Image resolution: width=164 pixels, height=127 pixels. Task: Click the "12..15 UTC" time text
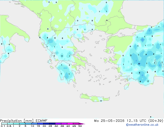coord(137,121)
